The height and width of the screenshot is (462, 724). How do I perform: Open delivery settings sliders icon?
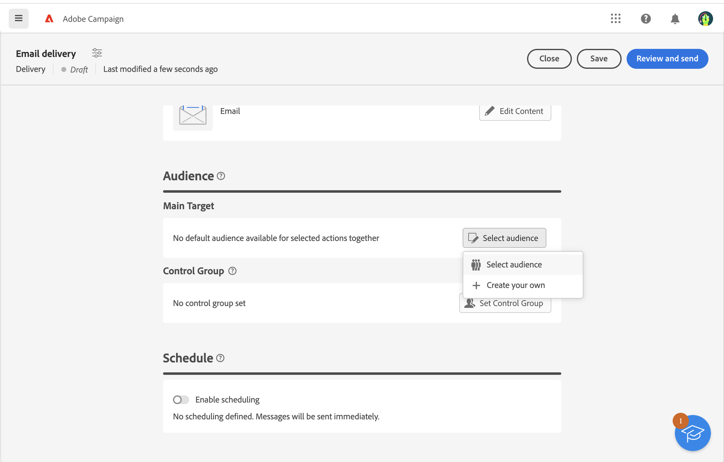(x=97, y=53)
